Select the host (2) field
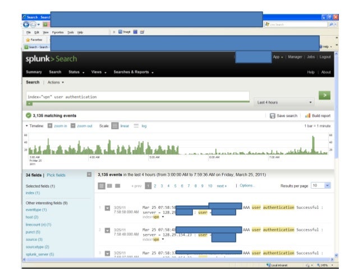Viewport: 358px width, 269px height. point(32,217)
